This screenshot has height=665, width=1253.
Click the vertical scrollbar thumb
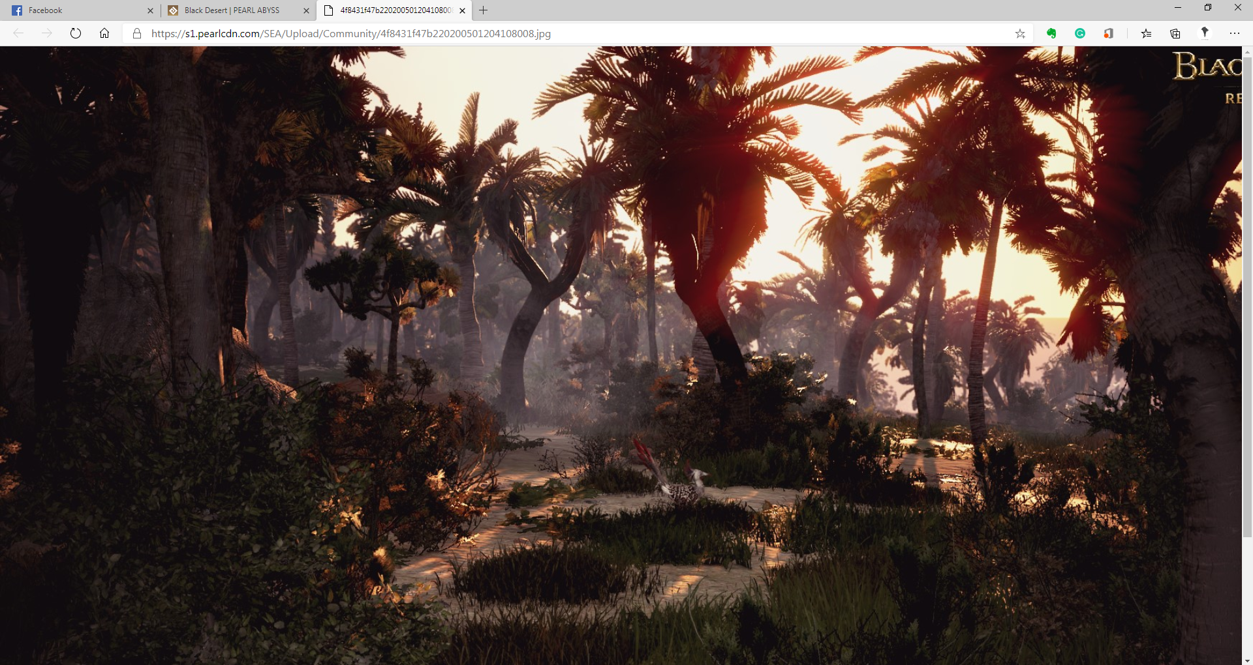tap(1247, 297)
